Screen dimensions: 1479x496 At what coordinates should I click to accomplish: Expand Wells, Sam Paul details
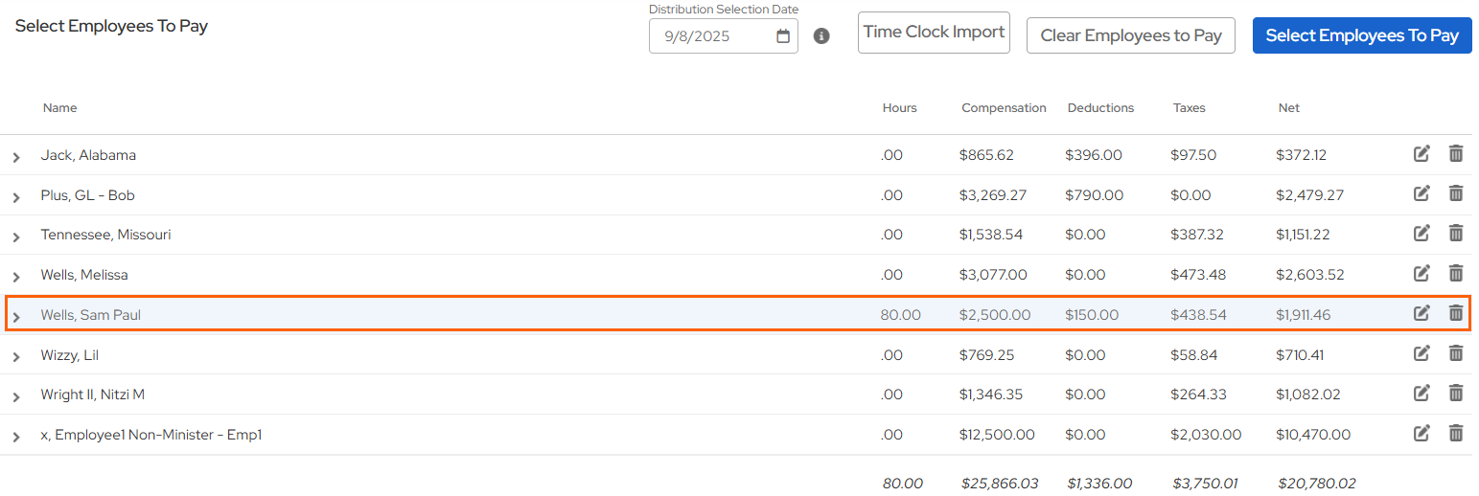pyautogui.click(x=16, y=317)
